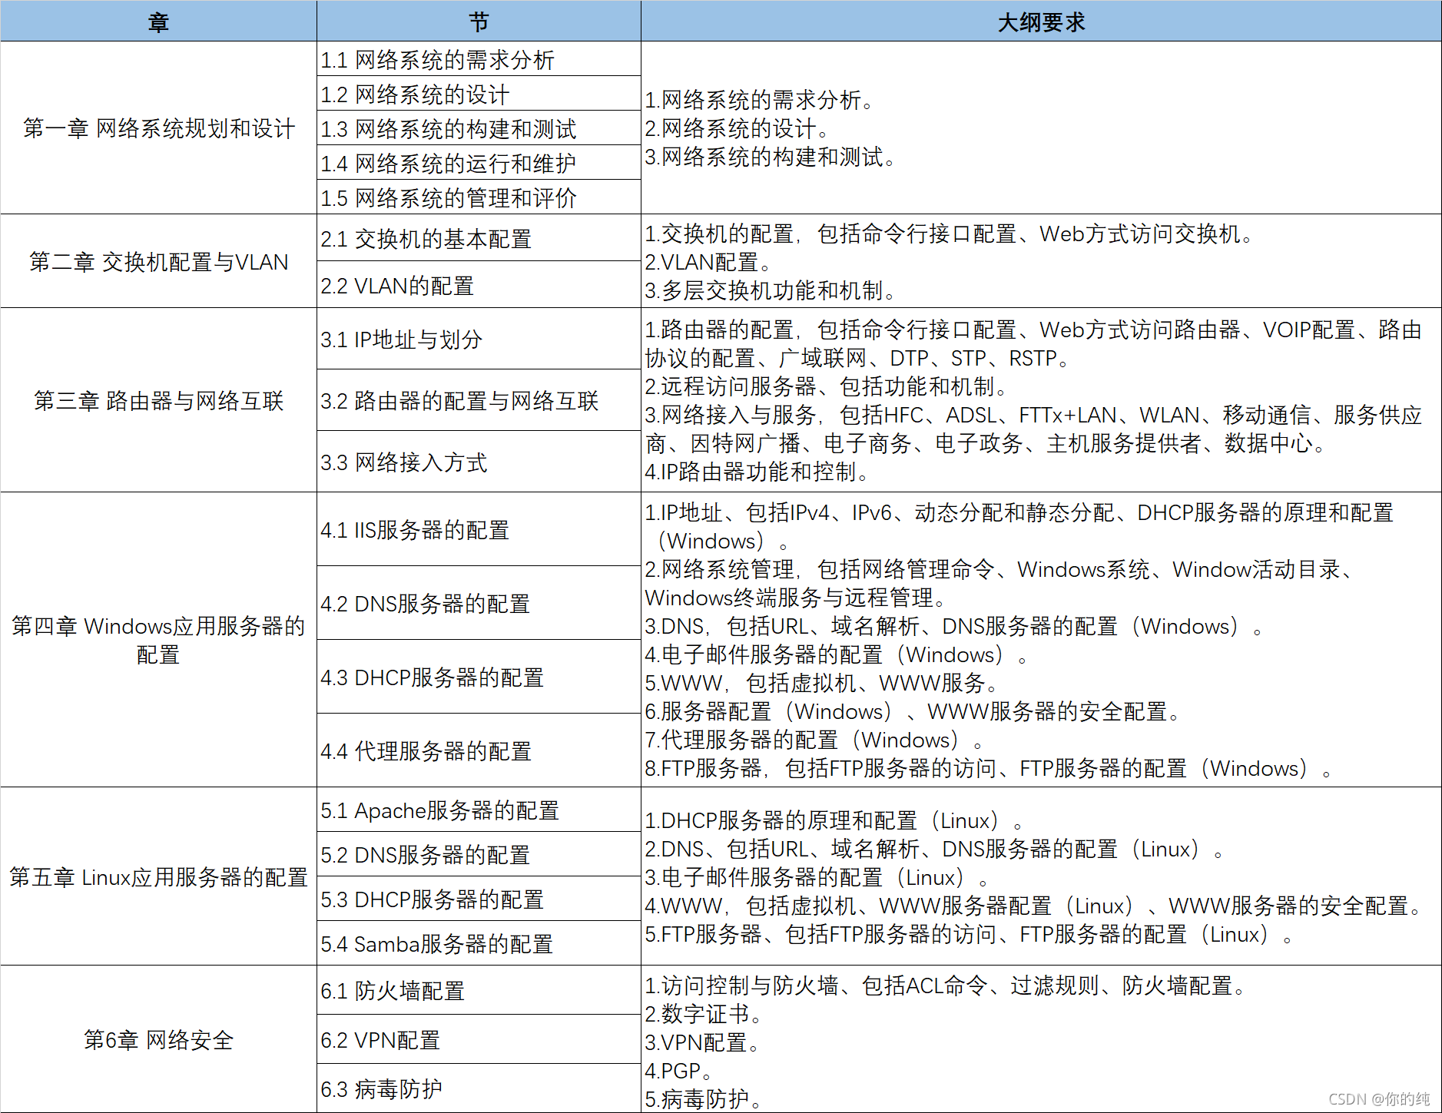Select cell 4.4 代理服务器的配置
1442x1113 pixels.
479,750
